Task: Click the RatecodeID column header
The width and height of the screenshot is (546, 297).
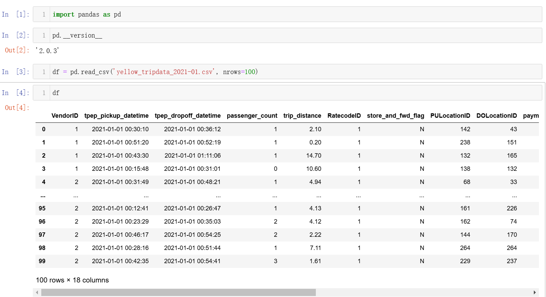Action: click(x=344, y=116)
